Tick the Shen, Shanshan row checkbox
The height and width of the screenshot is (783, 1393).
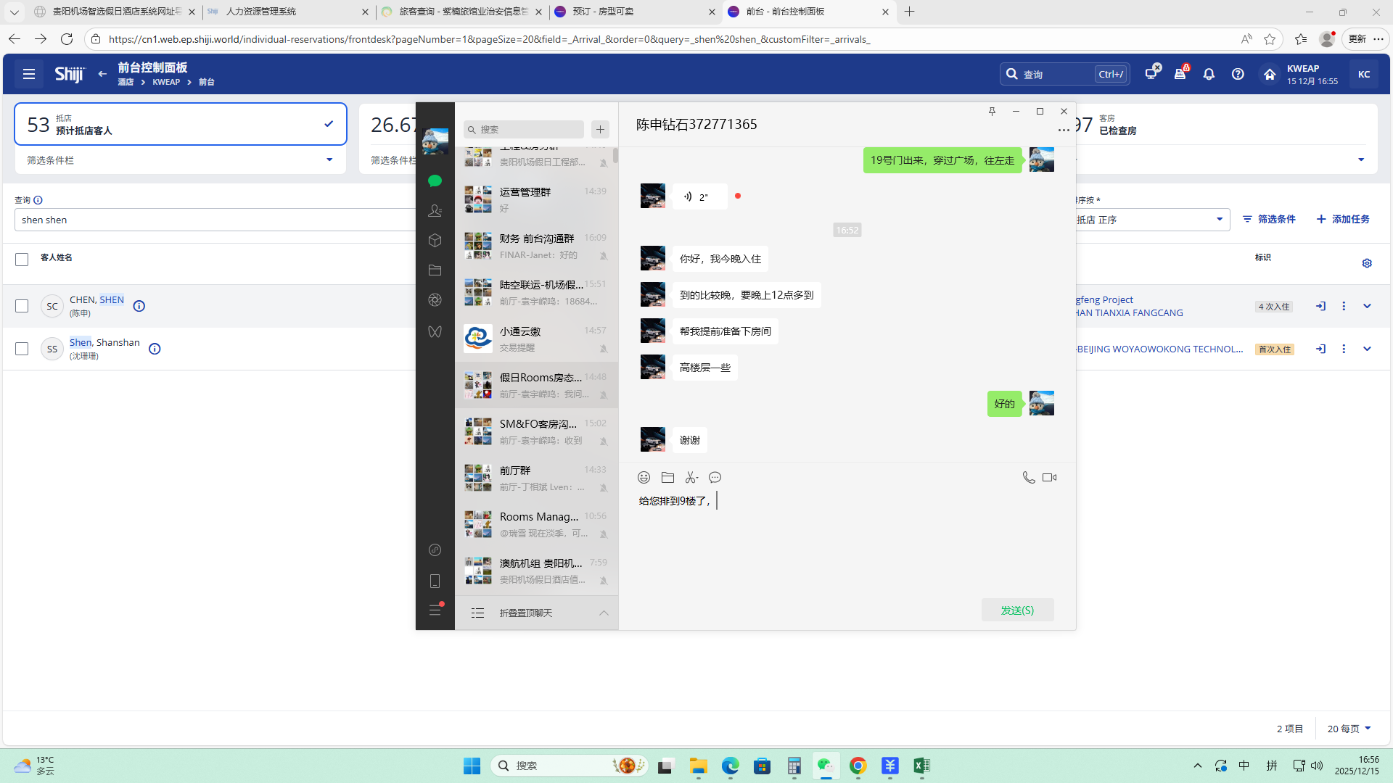pyautogui.click(x=22, y=349)
